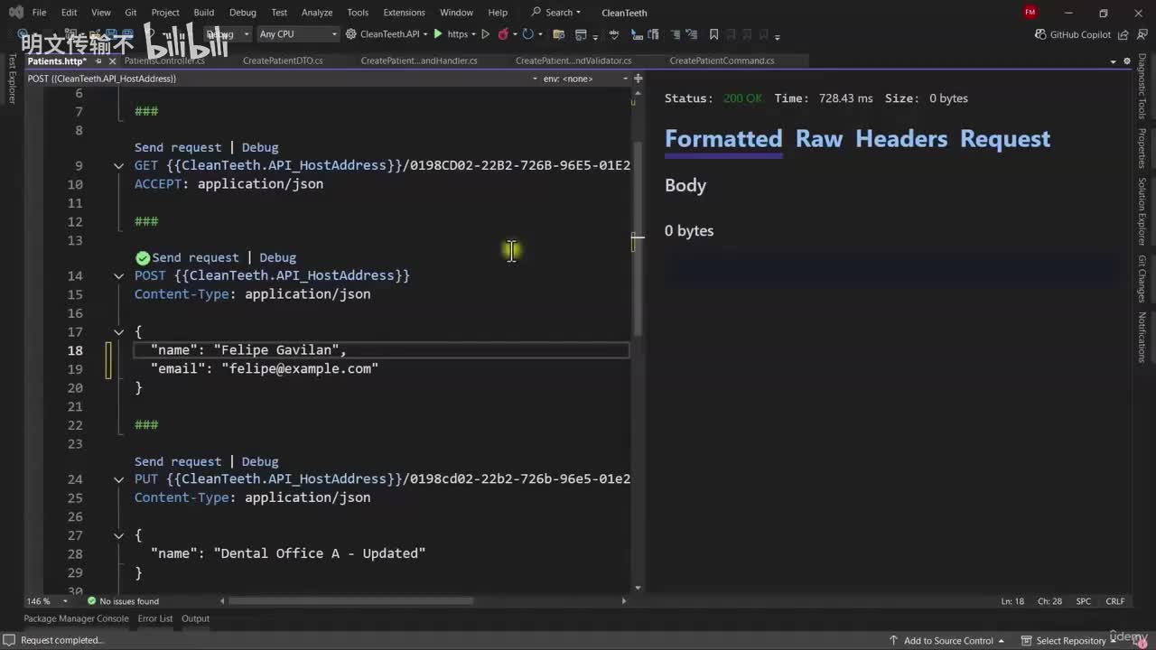Show the Request response tab

click(1005, 139)
